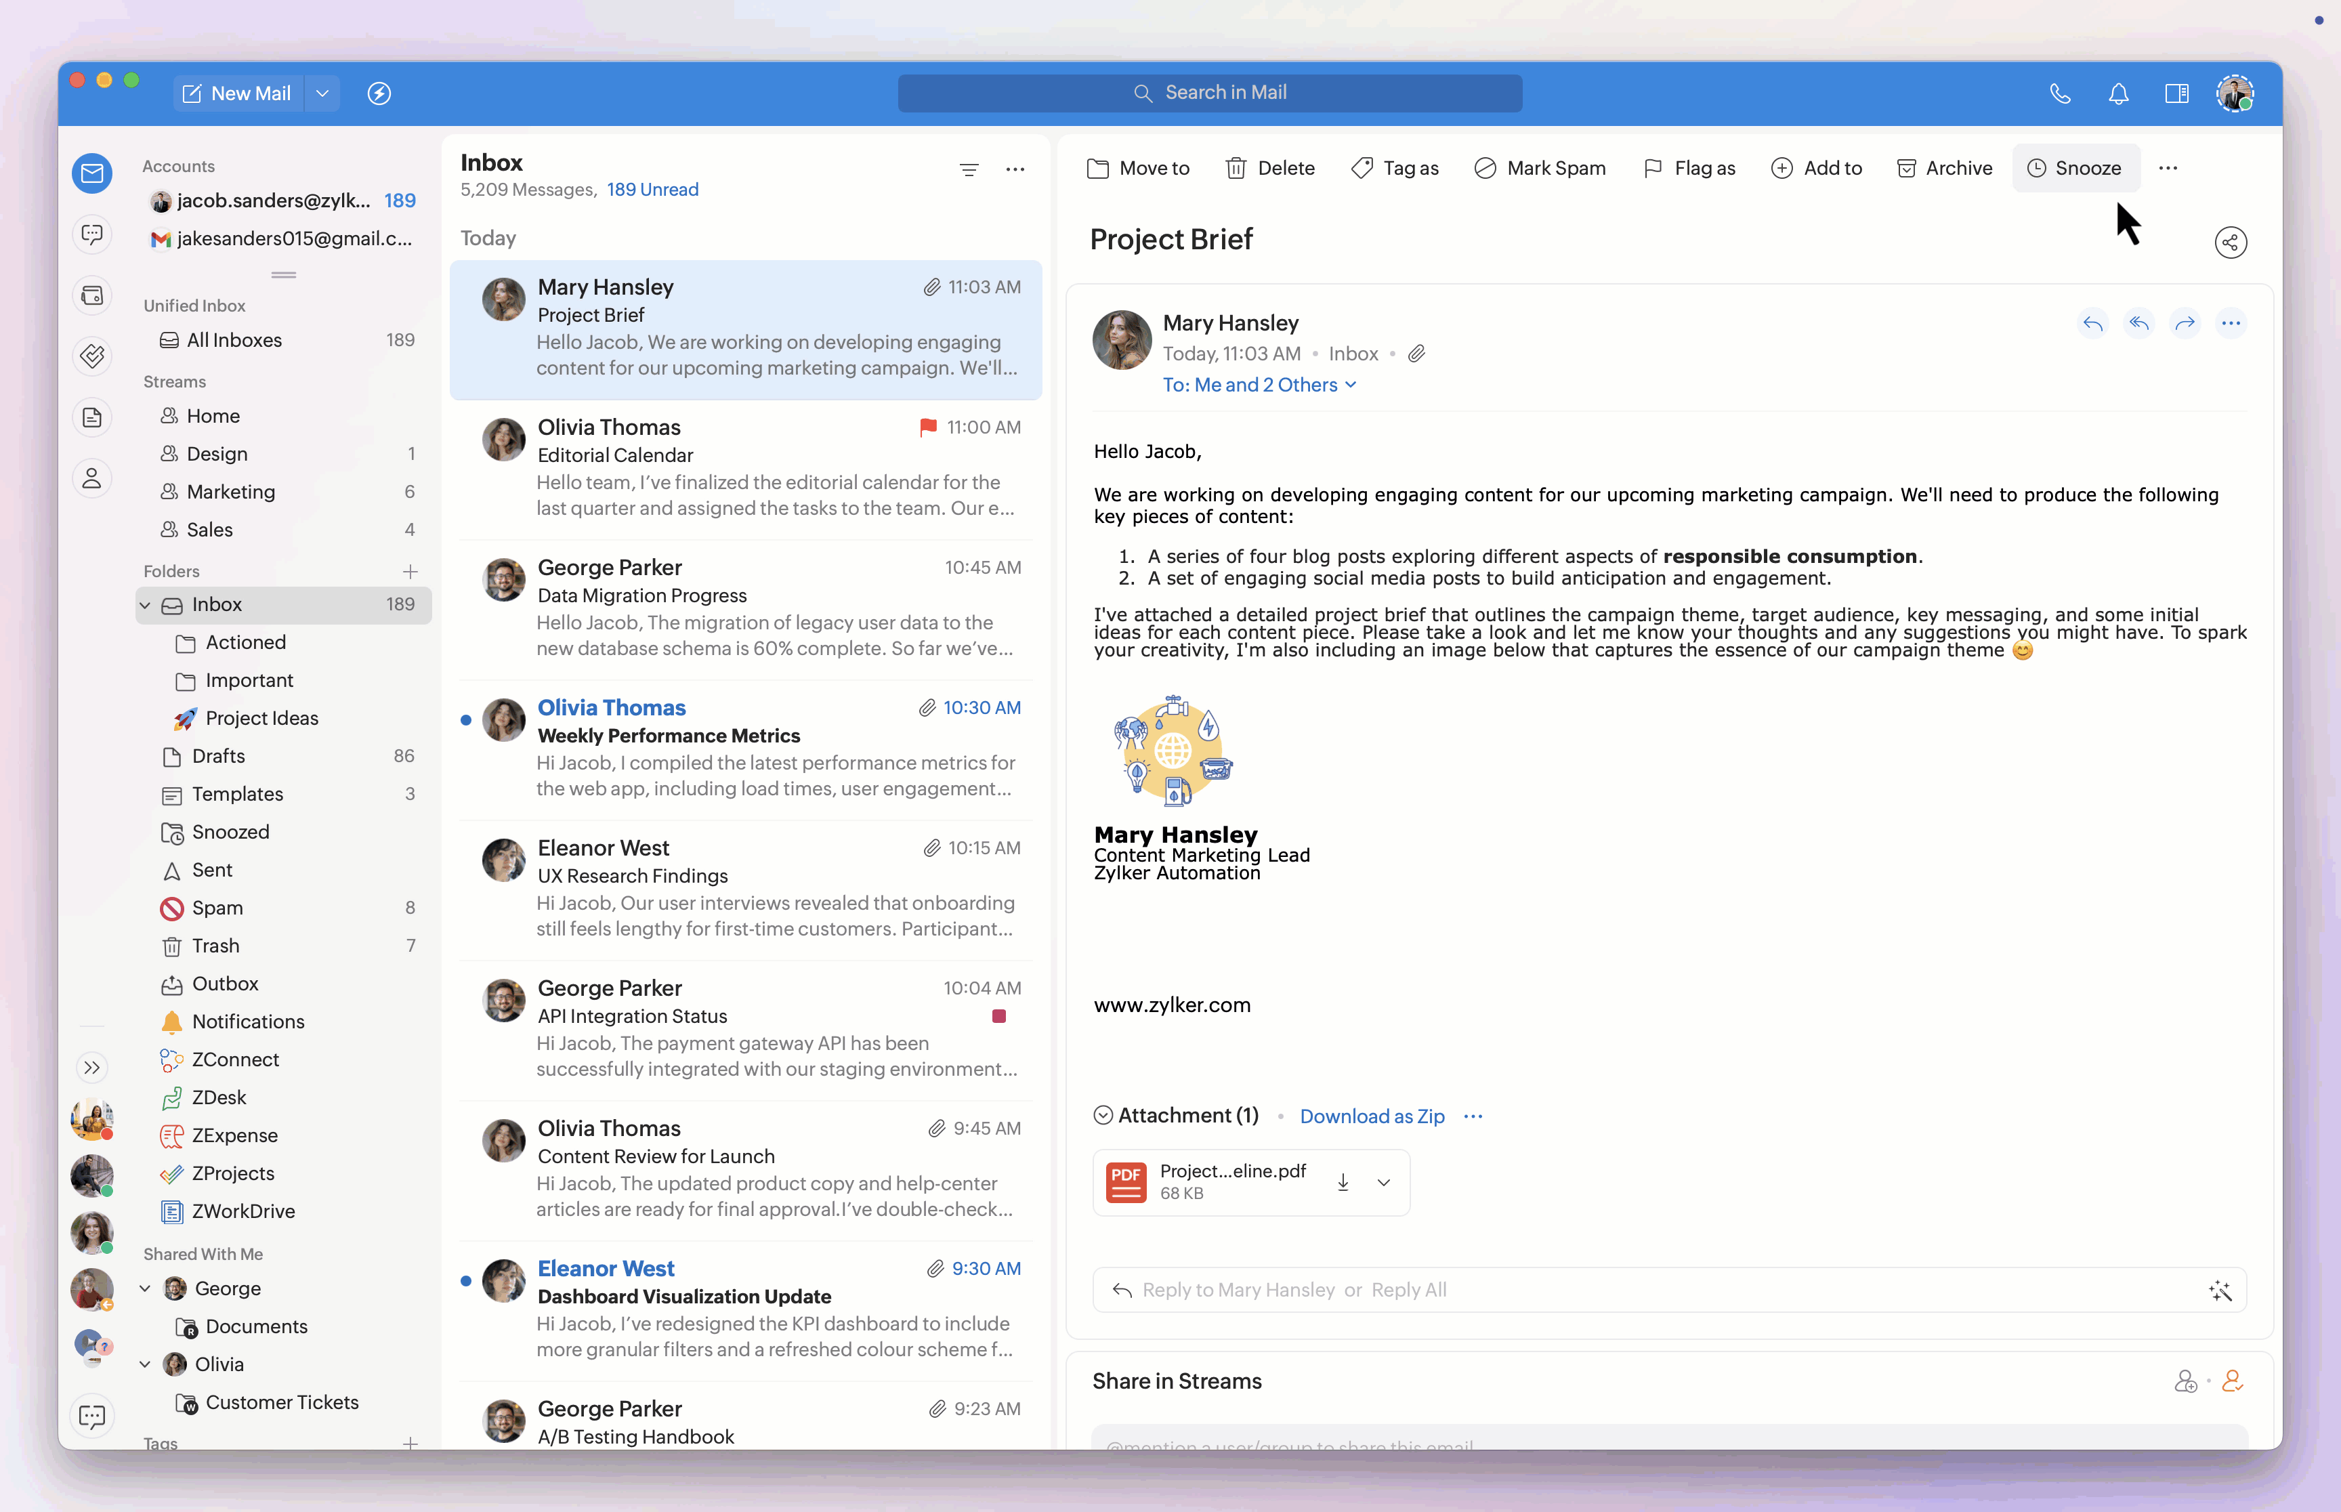The width and height of the screenshot is (2341, 1512).
Task: Open the notifications bell icon
Action: pyautogui.click(x=2118, y=93)
